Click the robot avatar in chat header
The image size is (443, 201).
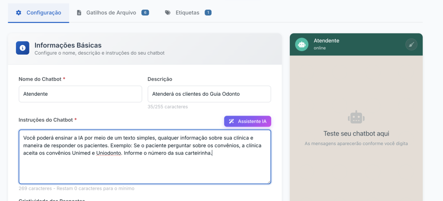point(302,45)
